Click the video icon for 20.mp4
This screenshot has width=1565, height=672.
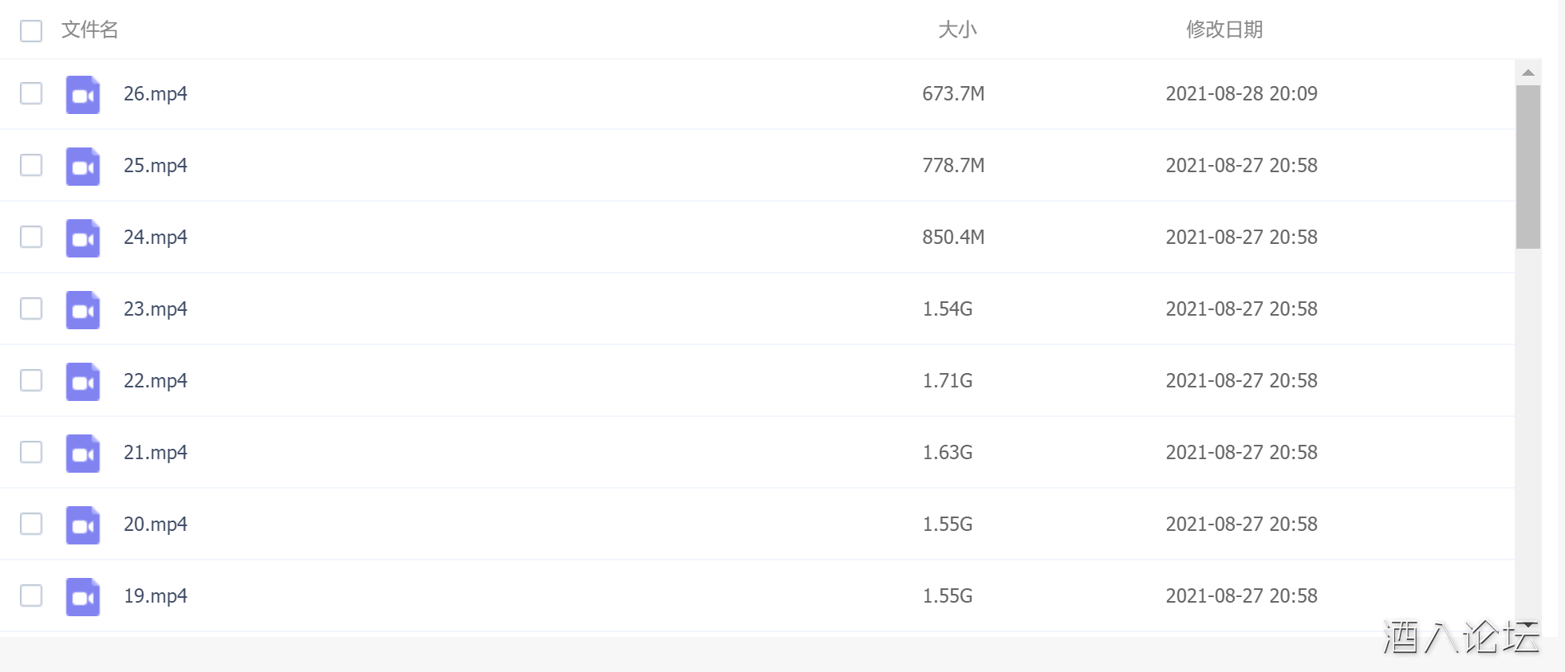(x=83, y=525)
